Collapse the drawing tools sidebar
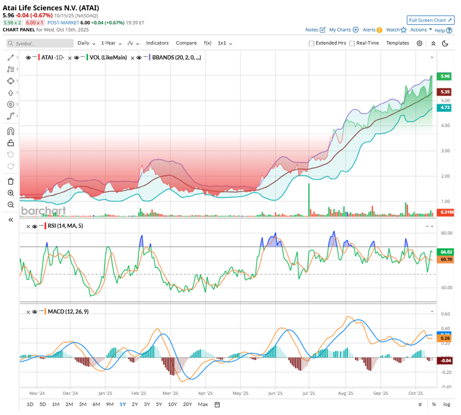The height and width of the screenshot is (415, 461). (11, 219)
